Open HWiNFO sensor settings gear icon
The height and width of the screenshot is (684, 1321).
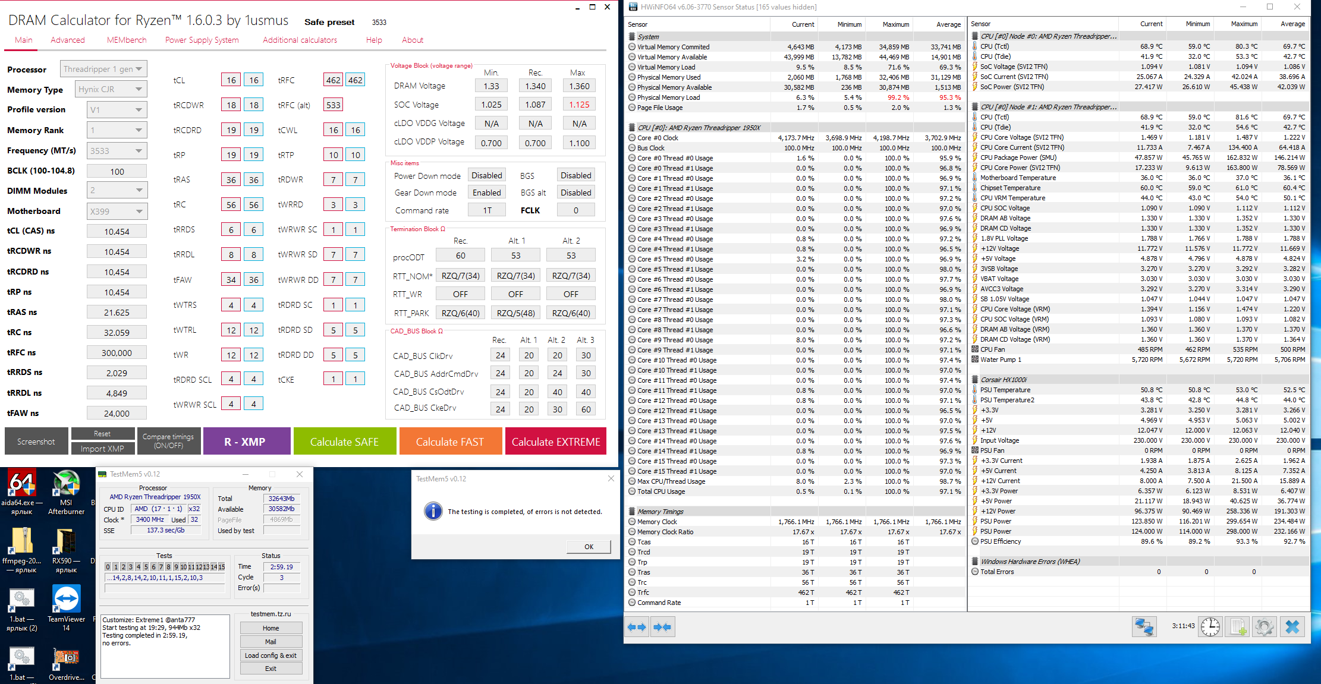[x=1264, y=627]
